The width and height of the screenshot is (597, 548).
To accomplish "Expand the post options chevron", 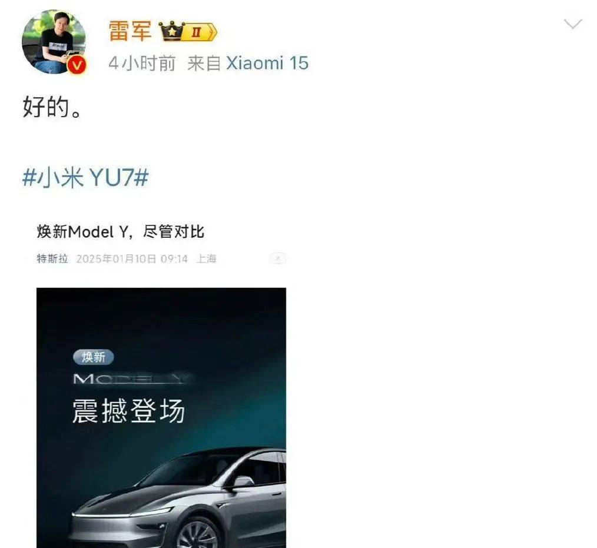I will [x=573, y=24].
